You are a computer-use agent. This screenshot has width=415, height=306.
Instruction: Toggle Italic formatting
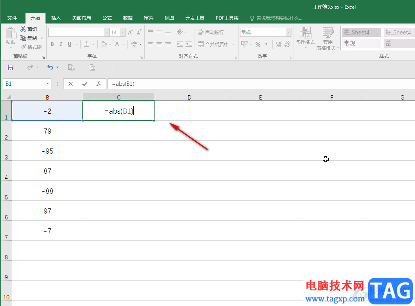[61, 44]
